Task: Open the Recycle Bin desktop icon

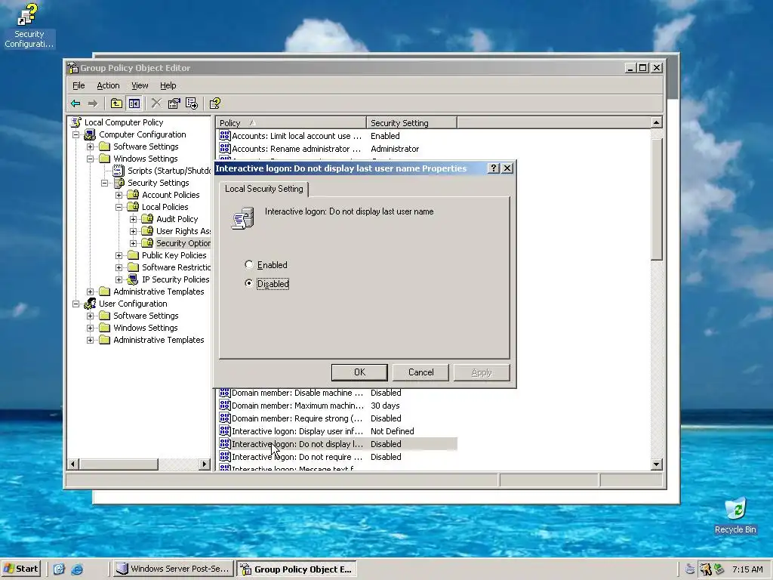Action: 735,516
